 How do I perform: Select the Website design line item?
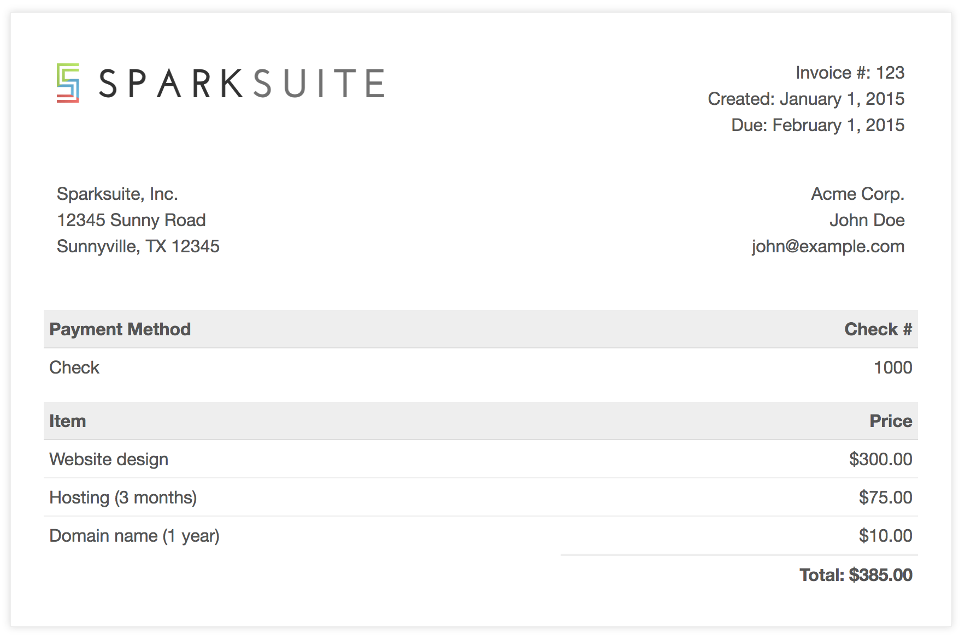tap(109, 459)
